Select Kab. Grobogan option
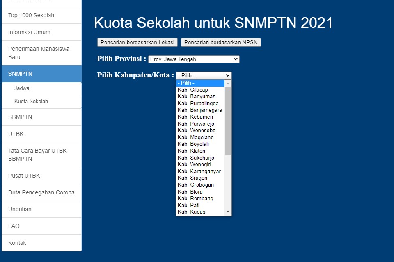The image size is (394, 262). [200, 185]
